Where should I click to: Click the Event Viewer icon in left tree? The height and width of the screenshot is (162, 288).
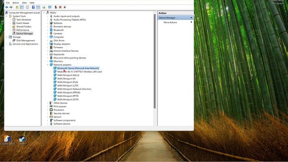pos(14,23)
